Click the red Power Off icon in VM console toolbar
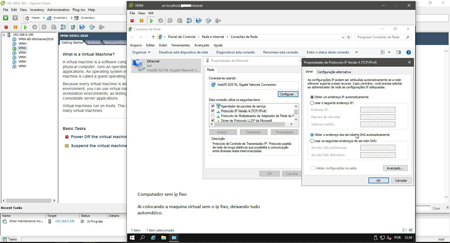This screenshot has height=243, width=450. 132,21
